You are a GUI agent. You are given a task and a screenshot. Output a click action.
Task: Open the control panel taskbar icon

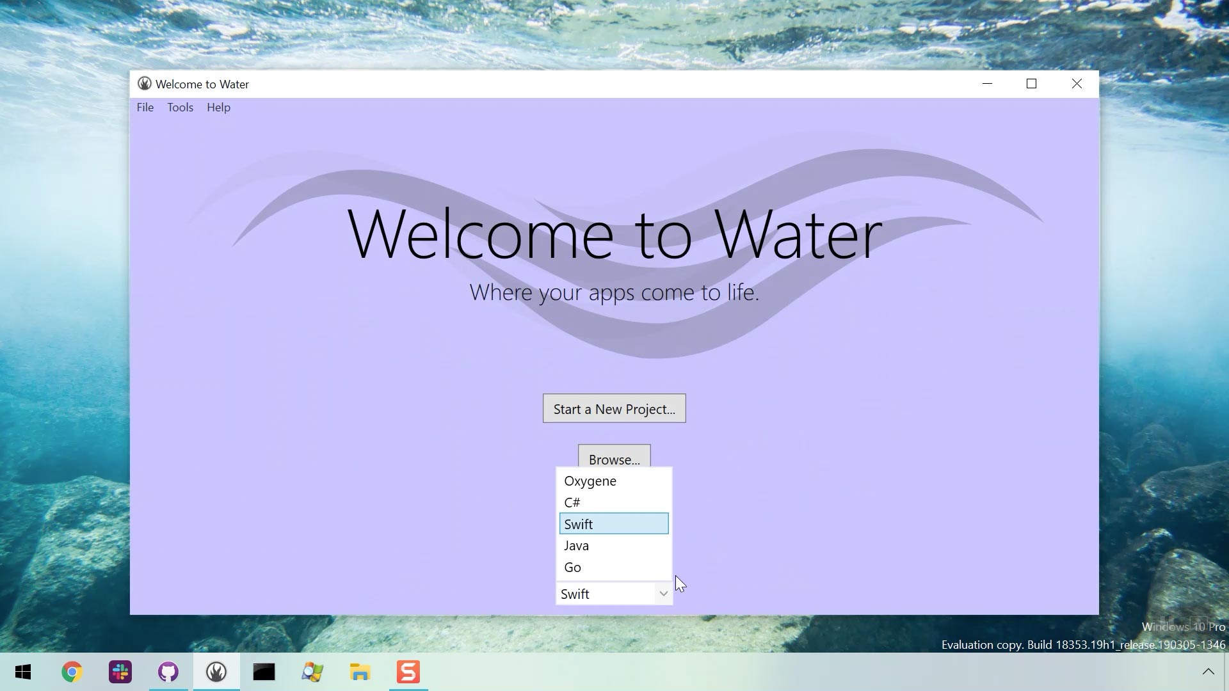tap(312, 672)
